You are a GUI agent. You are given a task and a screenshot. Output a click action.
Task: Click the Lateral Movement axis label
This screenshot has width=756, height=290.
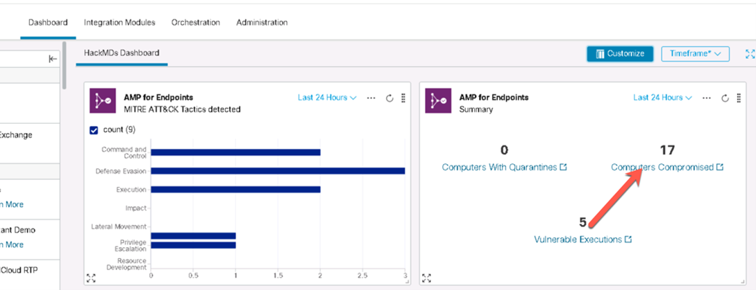[x=119, y=226]
